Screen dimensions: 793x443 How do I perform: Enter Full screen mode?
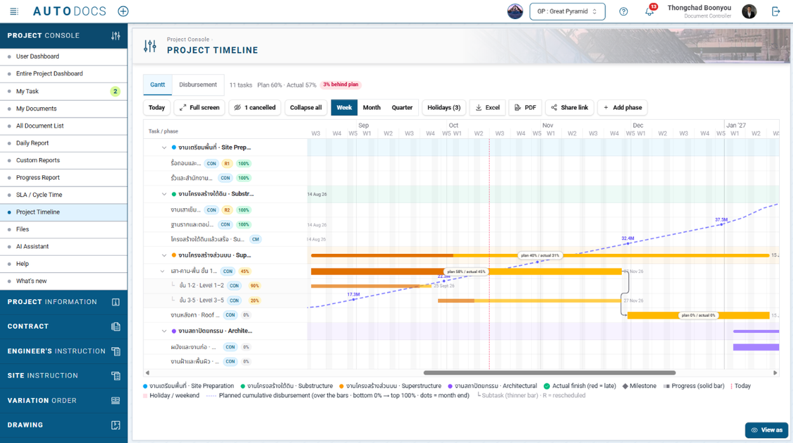[x=199, y=107]
